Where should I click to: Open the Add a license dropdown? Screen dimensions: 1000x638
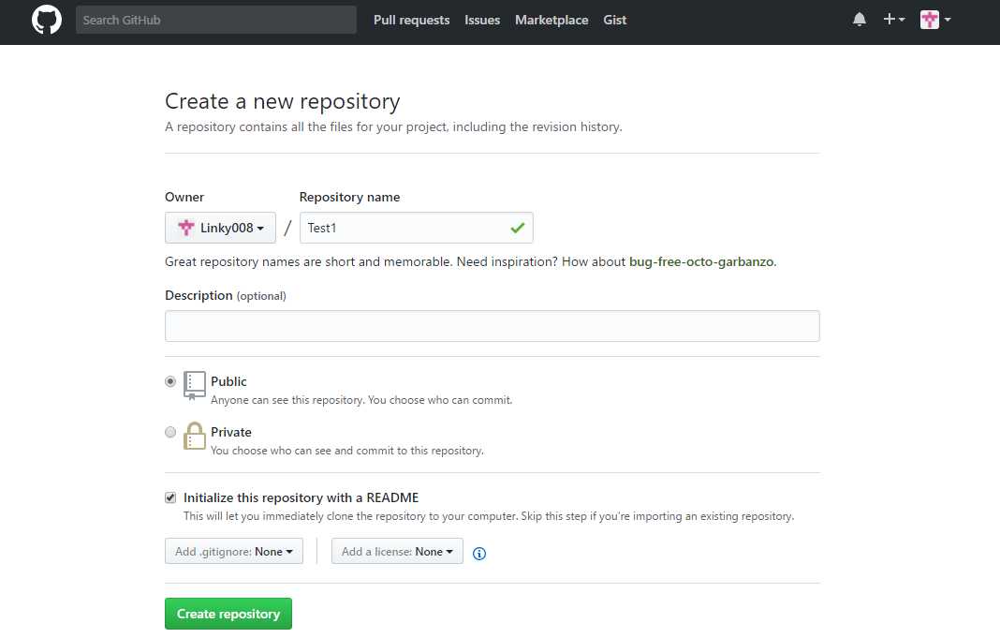click(x=397, y=551)
